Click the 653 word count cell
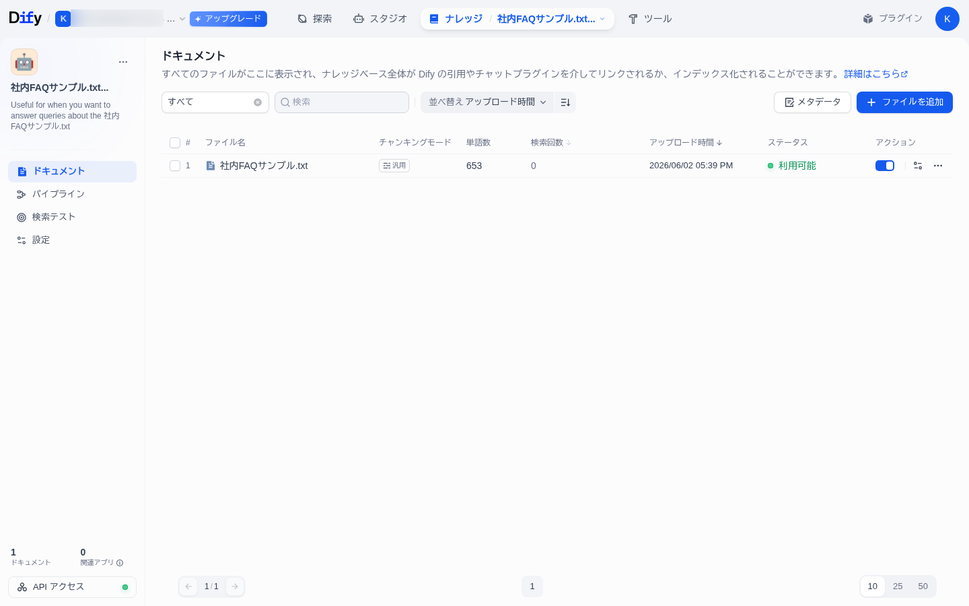 [474, 166]
